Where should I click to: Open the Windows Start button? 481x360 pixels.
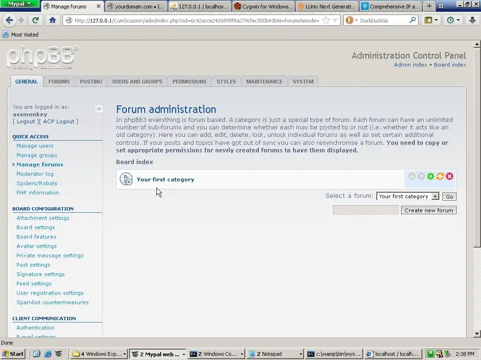tap(13, 354)
